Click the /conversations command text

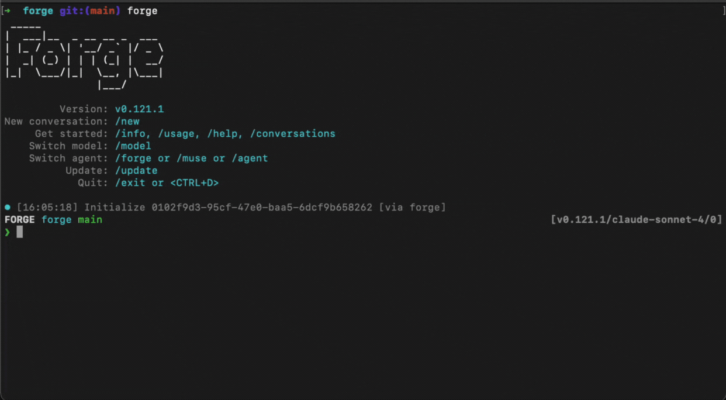point(292,133)
